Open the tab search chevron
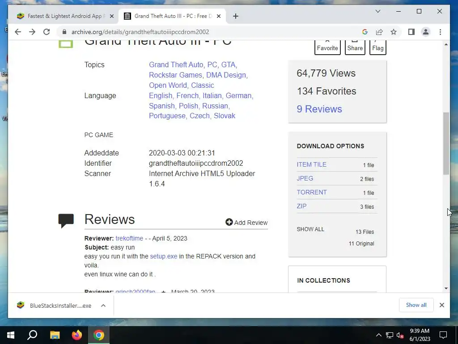Image resolution: width=458 pixels, height=344 pixels. (x=377, y=11)
